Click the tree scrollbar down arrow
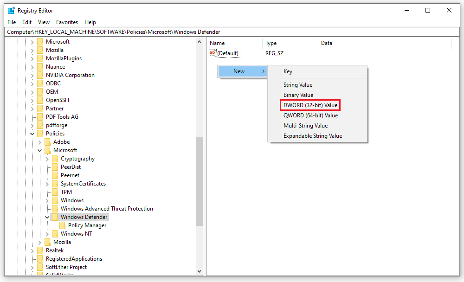The image size is (464, 282). click(199, 271)
